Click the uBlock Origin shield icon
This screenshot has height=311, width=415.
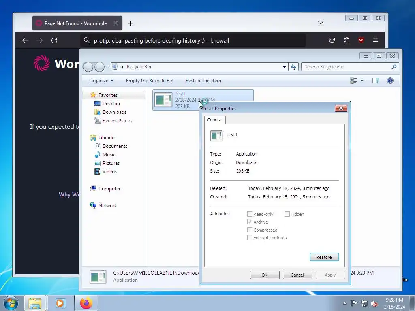point(361,40)
